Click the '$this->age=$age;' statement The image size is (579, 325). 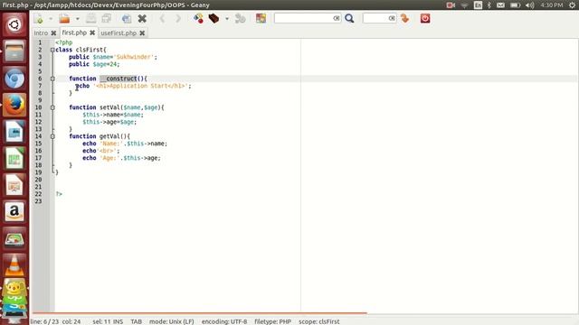pyautogui.click(x=109, y=122)
